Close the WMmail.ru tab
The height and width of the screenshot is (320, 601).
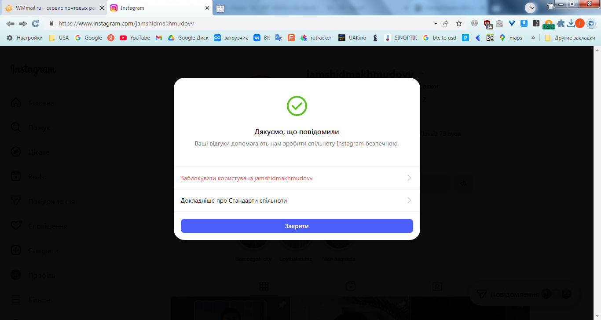102,8
